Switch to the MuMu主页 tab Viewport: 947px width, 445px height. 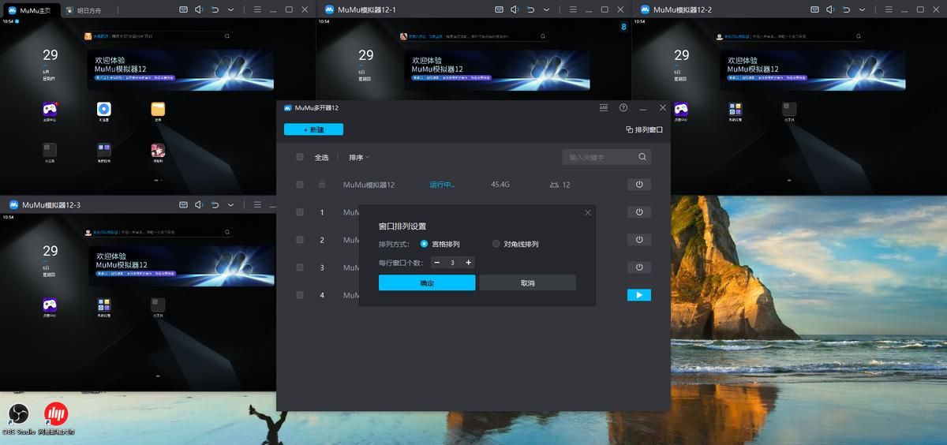(30, 10)
